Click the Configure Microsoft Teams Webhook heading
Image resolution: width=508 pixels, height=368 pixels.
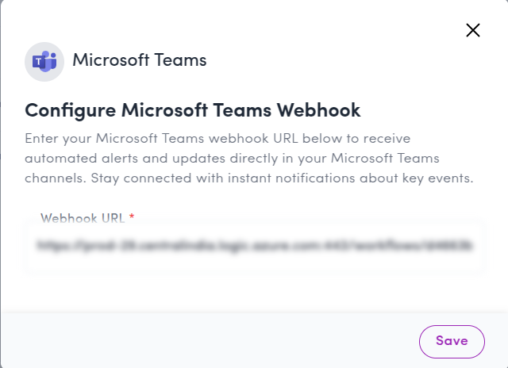(192, 110)
